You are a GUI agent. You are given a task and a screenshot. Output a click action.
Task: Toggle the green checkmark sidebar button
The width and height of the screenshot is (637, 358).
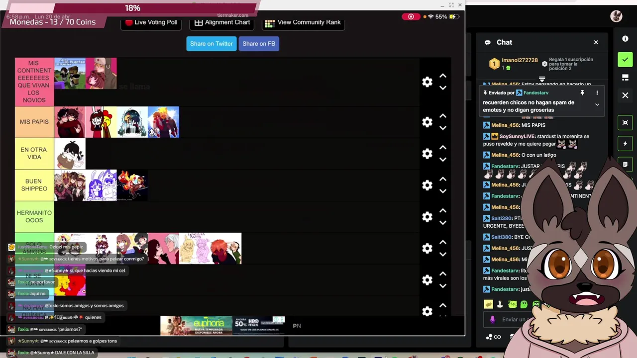pyautogui.click(x=625, y=60)
